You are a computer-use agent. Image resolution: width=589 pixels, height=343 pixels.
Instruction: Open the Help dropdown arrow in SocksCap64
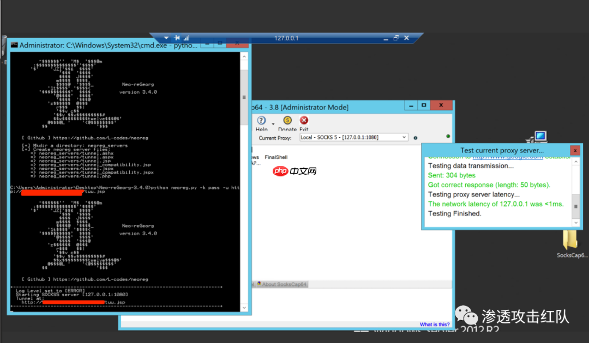(273, 124)
